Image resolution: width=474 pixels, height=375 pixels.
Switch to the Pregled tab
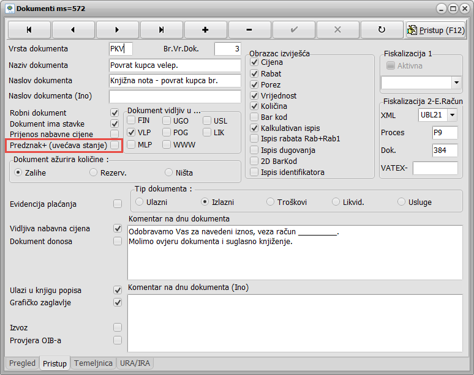(23, 363)
